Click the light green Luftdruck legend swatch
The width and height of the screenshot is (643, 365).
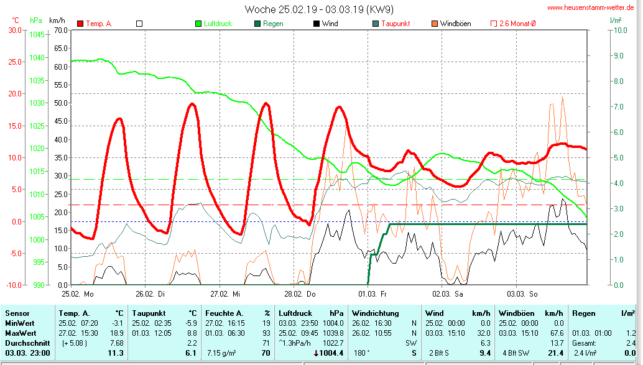coord(198,24)
